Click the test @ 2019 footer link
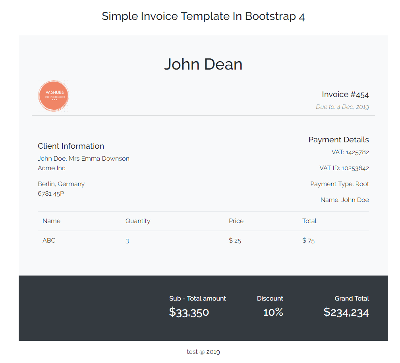Screen dimensions: 400x363 203,351
